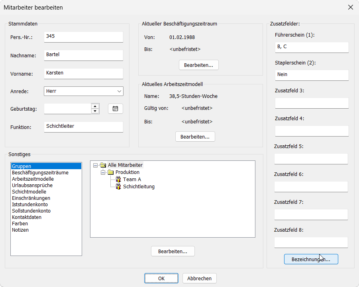Select Kontaktdaten in the Sonstiges list
The image size is (359, 287).
click(46, 217)
